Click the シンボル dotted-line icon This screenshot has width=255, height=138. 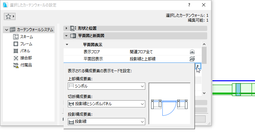coord(71,86)
